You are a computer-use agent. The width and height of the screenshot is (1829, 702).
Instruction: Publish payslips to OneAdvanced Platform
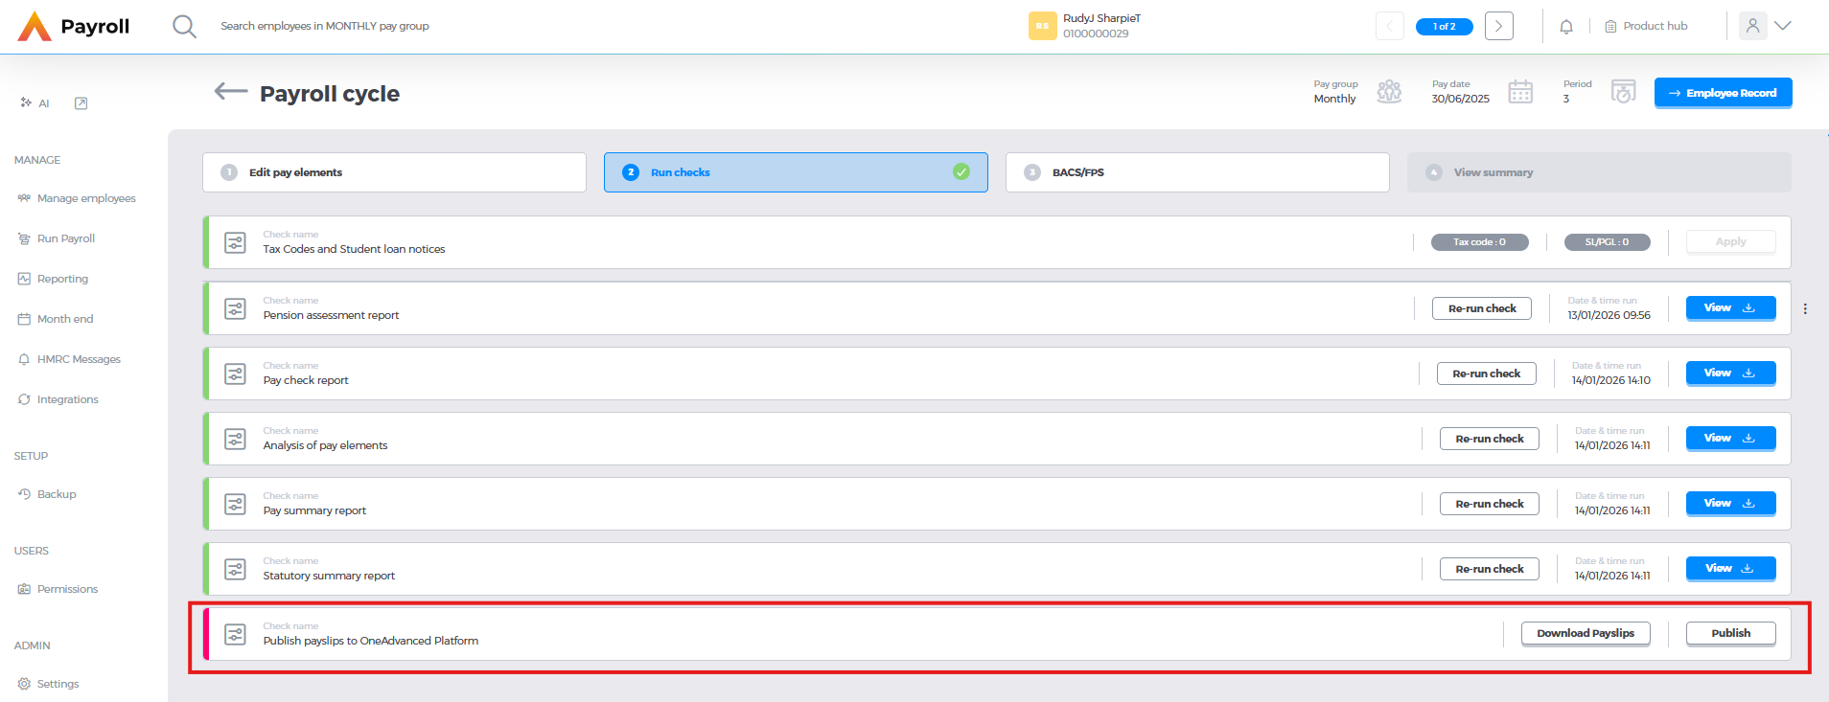point(1730,634)
